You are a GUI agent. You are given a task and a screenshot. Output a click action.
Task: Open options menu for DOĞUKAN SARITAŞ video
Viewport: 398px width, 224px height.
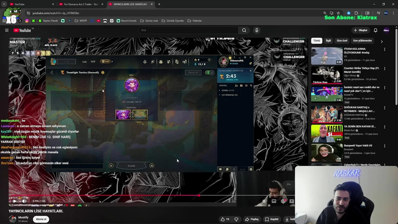point(385,108)
